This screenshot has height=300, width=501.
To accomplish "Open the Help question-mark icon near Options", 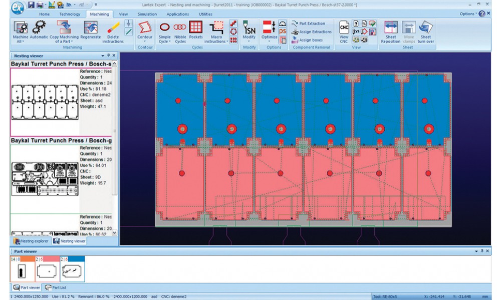I will (x=482, y=13).
